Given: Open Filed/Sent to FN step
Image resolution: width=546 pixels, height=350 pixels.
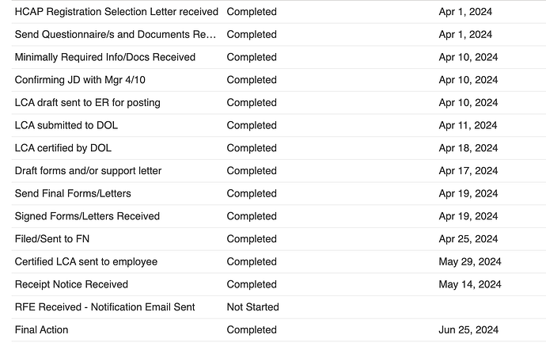Looking at the screenshot, I should pos(52,239).
